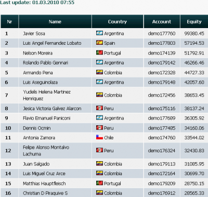Viewport: 208px width, 197px height.
Task: Click account demo172328
Action: [162, 73]
